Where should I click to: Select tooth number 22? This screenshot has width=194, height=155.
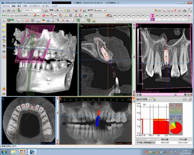(x=157, y=15)
